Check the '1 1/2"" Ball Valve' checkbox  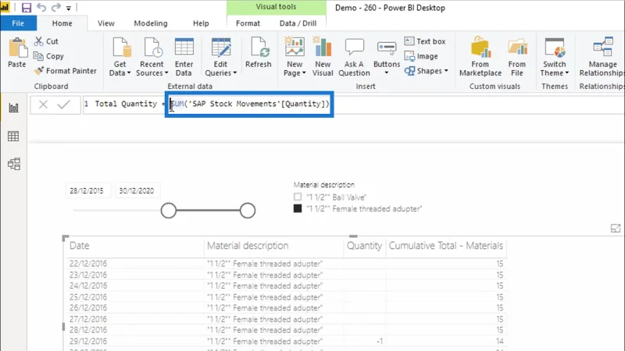point(298,197)
